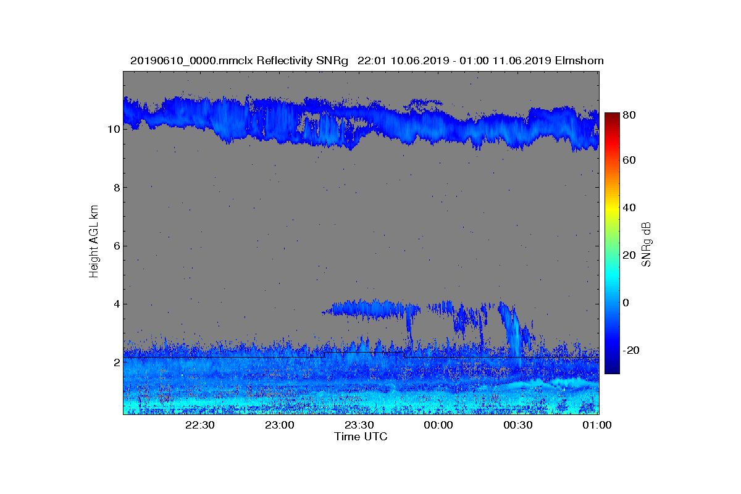This screenshot has width=741, height=494.
Task: Click the colorbar value 0
Action: point(627,303)
